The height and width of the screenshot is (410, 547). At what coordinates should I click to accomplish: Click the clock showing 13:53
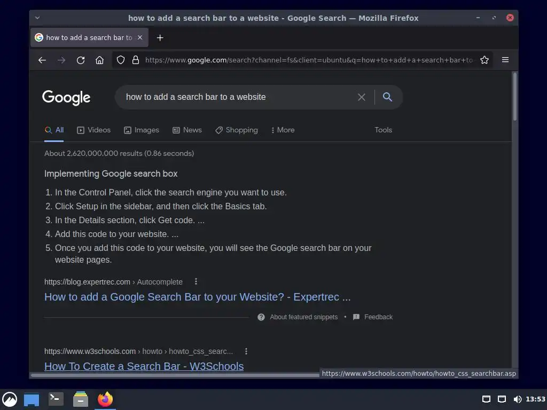click(535, 399)
